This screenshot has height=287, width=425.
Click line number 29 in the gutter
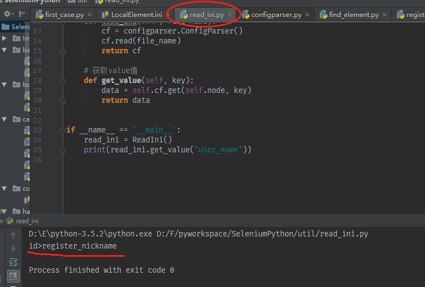pos(37,90)
